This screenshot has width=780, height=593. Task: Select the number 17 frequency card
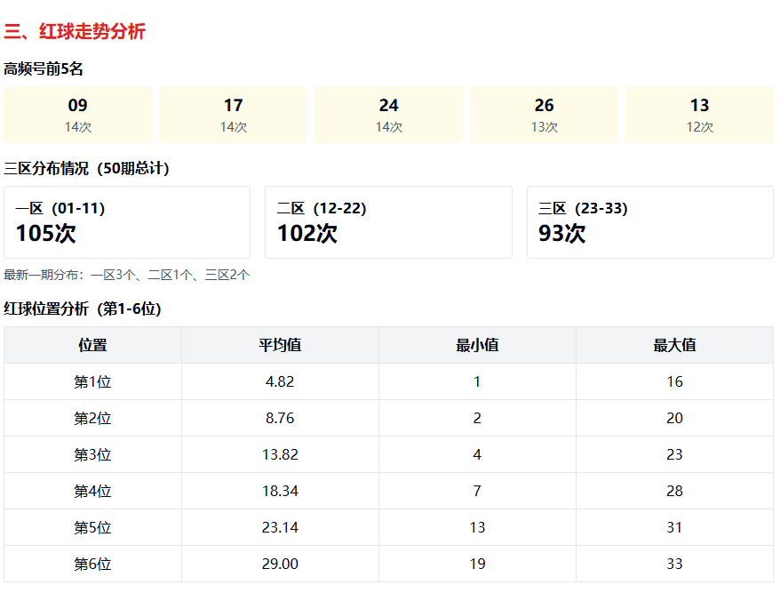[x=234, y=115]
